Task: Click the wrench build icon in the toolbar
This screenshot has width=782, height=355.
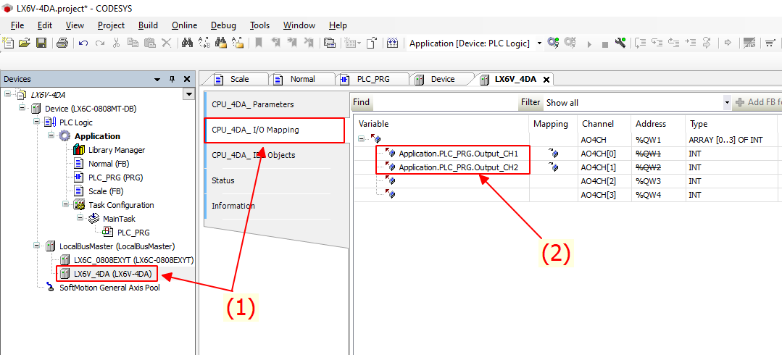Action: pyautogui.click(x=620, y=43)
